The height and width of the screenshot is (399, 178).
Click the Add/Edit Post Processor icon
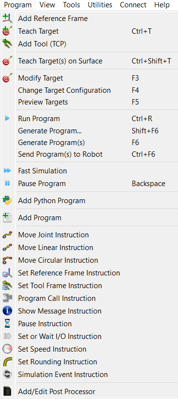[7, 391]
